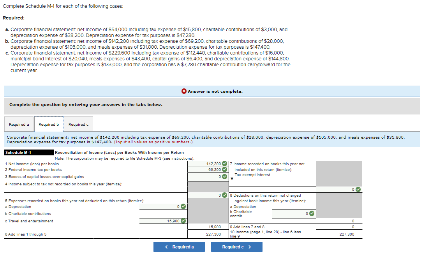
Task: Click checkmark beside Charitable contrib. on line 8b
Action: tap(312, 213)
